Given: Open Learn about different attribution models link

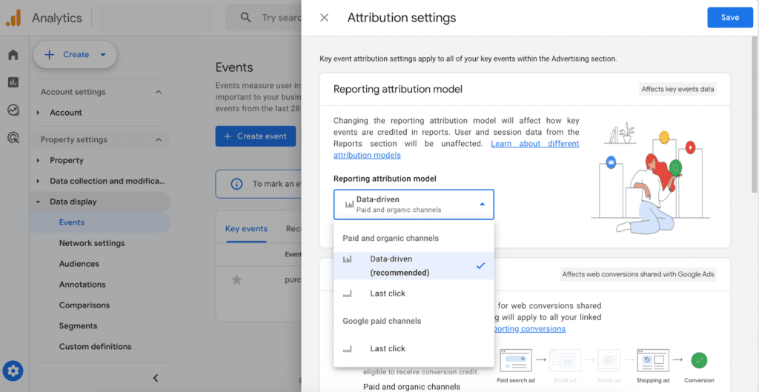Looking at the screenshot, I should click(534, 144).
